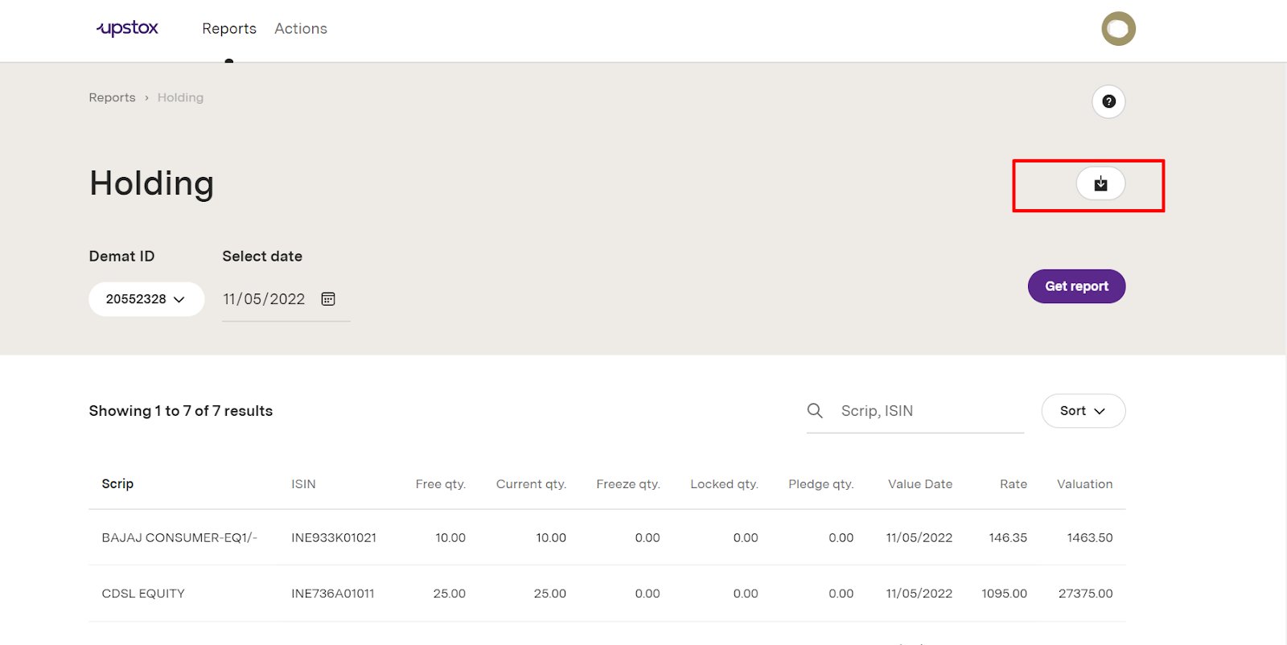Open the calendar date picker icon
Screen dimensions: 1287x645
pos(328,299)
